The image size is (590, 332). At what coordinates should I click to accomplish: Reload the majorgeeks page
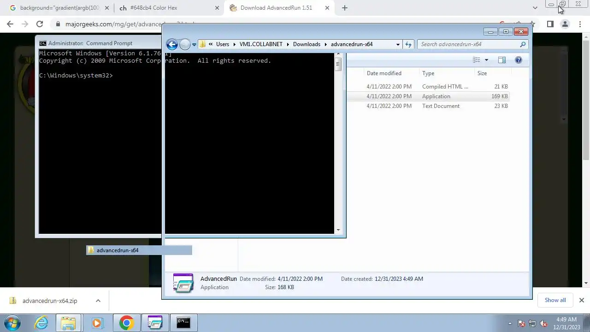[40, 24]
